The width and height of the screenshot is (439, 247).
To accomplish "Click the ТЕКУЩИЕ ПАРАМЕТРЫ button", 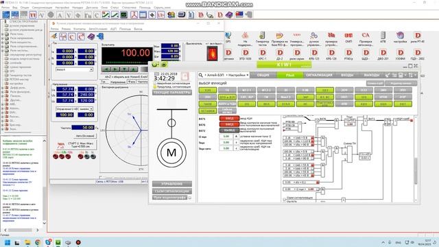I will (172, 93).
